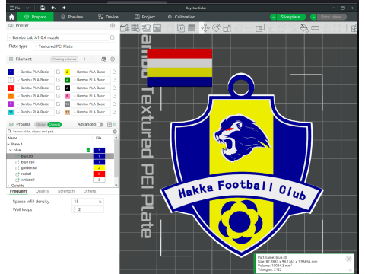Click the Slice plate button

click(x=290, y=17)
